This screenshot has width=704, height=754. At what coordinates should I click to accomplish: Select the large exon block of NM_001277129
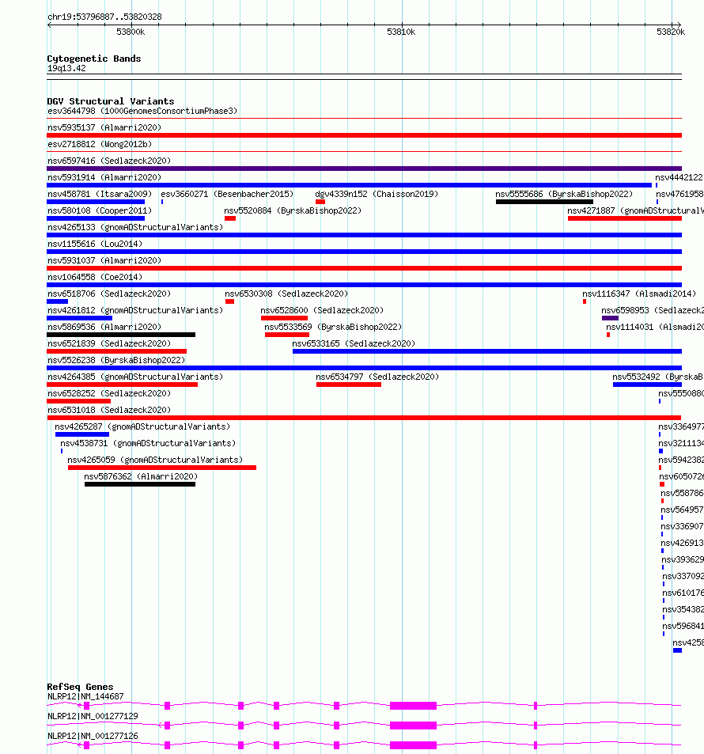[x=413, y=726]
